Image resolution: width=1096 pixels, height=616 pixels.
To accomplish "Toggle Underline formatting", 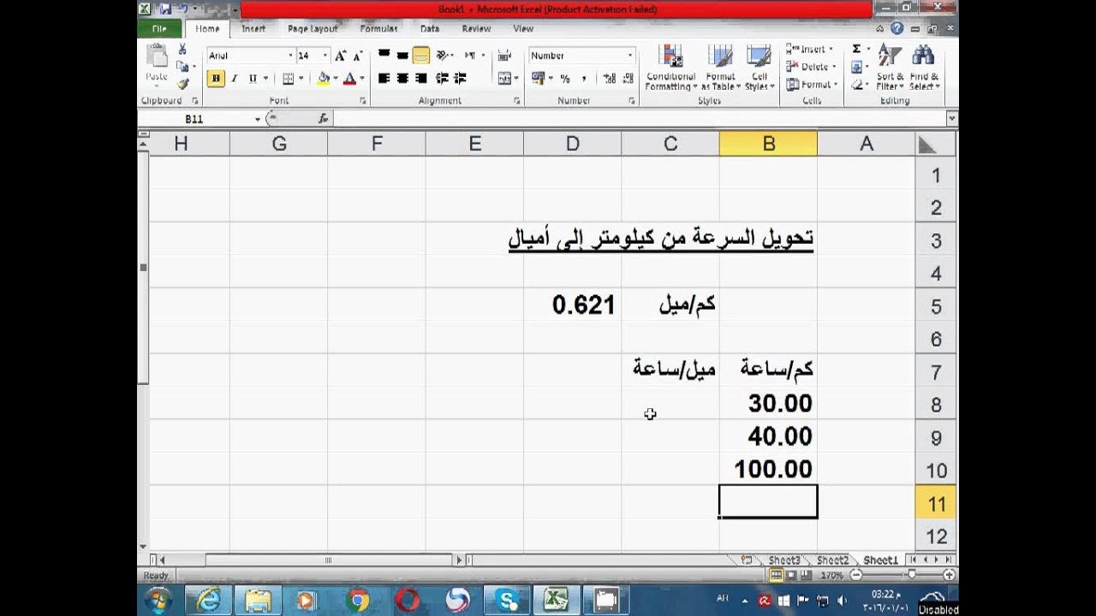I will coord(253,79).
